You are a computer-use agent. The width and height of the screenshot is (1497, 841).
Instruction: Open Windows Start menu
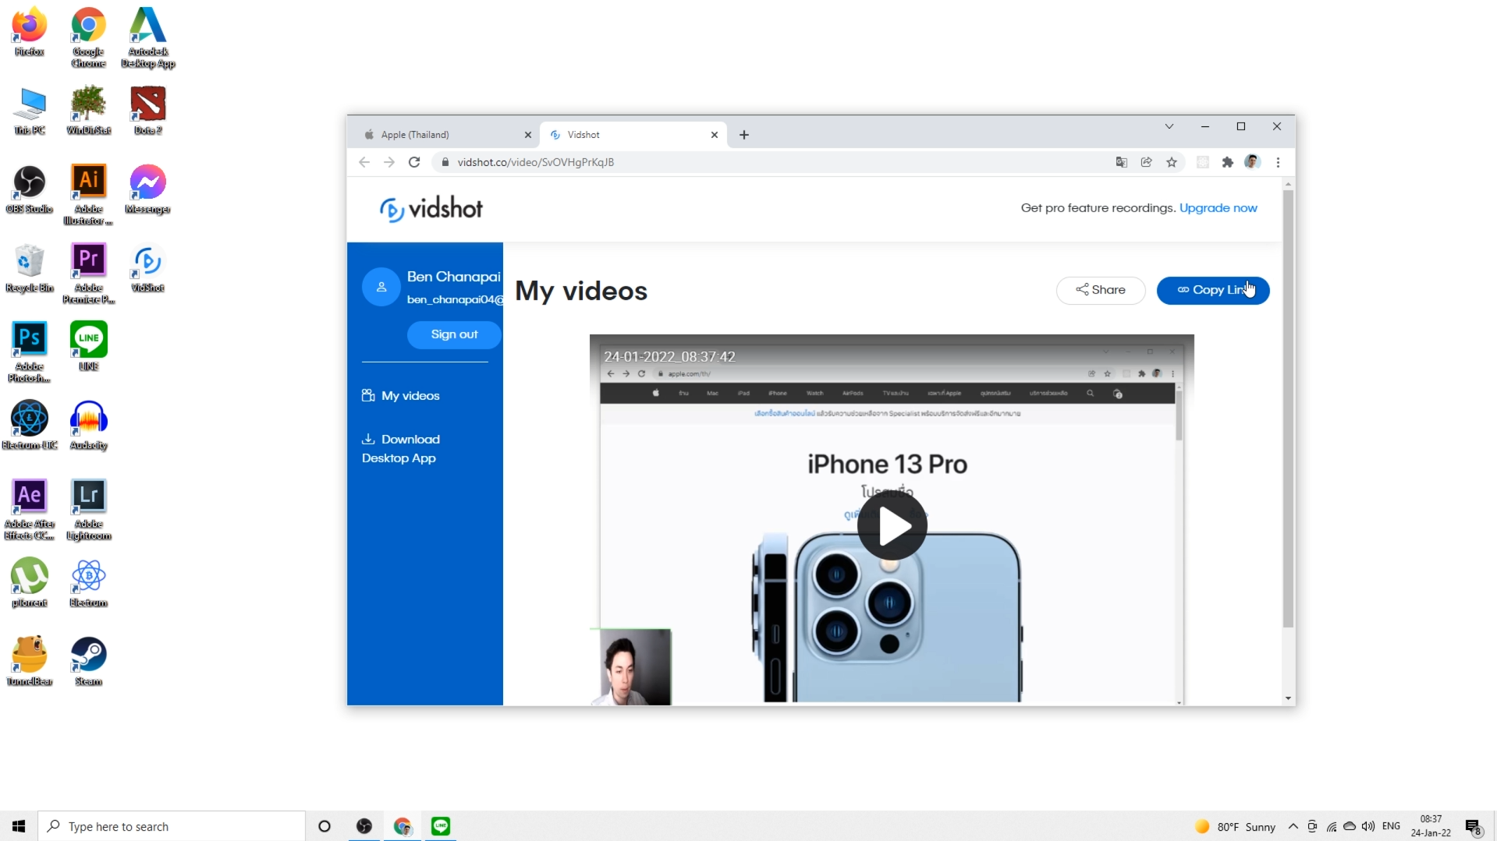pos(19,826)
